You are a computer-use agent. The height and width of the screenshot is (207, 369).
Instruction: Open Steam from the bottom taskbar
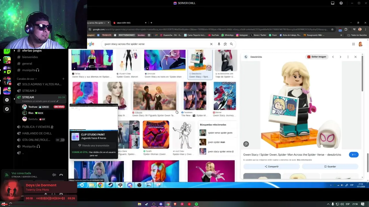(146, 204)
